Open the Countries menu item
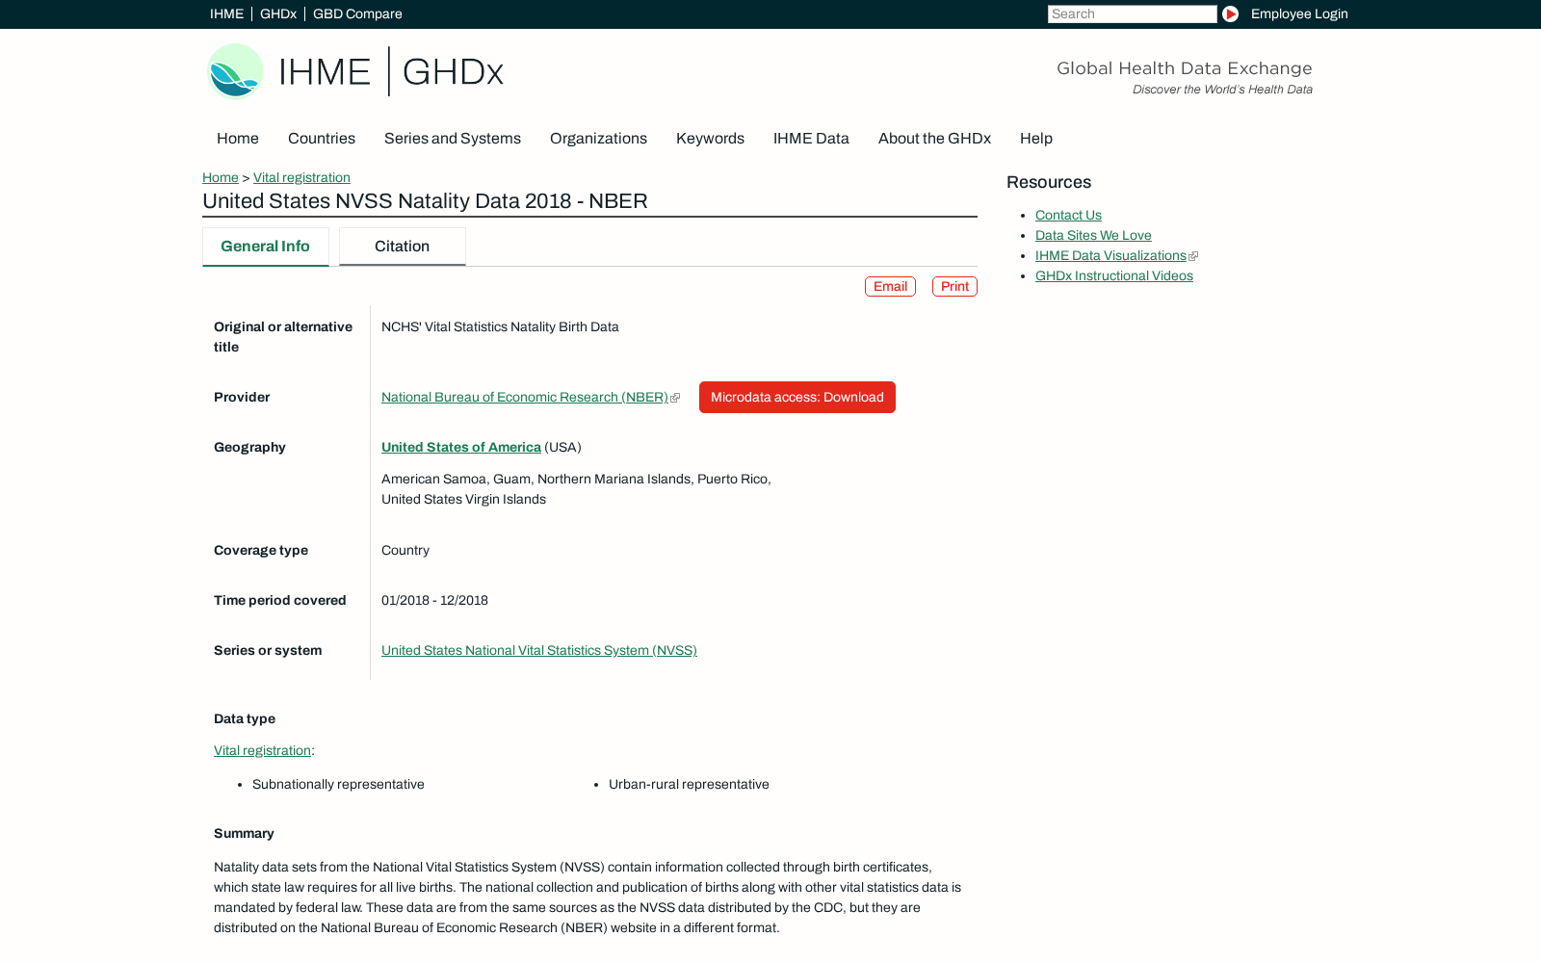This screenshot has width=1541, height=963. (x=322, y=139)
